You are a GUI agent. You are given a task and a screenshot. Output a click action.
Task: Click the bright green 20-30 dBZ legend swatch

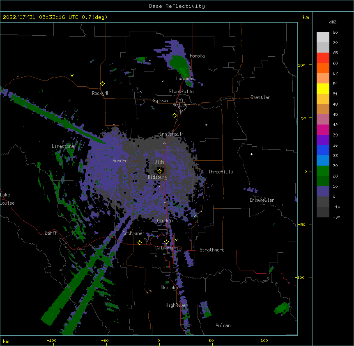323,171
